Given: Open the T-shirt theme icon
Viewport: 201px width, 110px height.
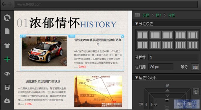Looking at the screenshot, I should coord(7,46).
